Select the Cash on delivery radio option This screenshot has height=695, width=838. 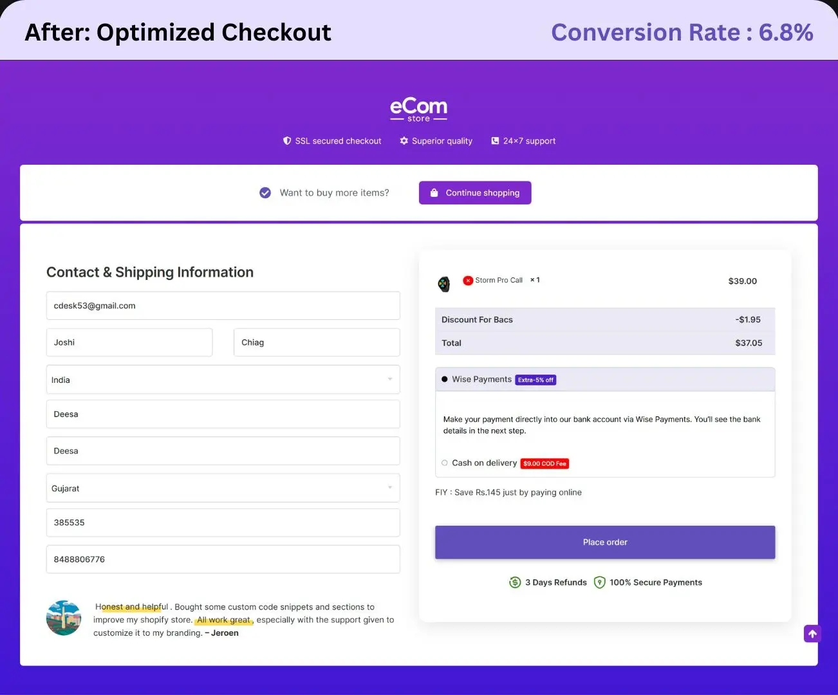445,463
